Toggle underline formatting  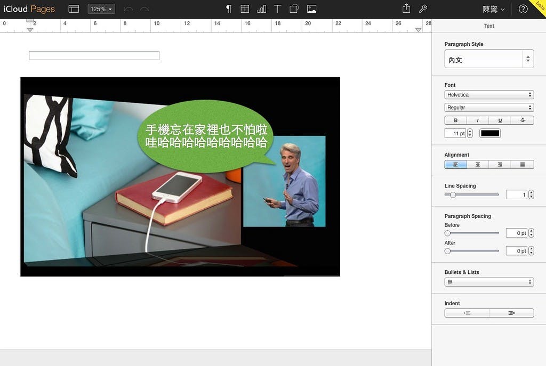click(500, 120)
